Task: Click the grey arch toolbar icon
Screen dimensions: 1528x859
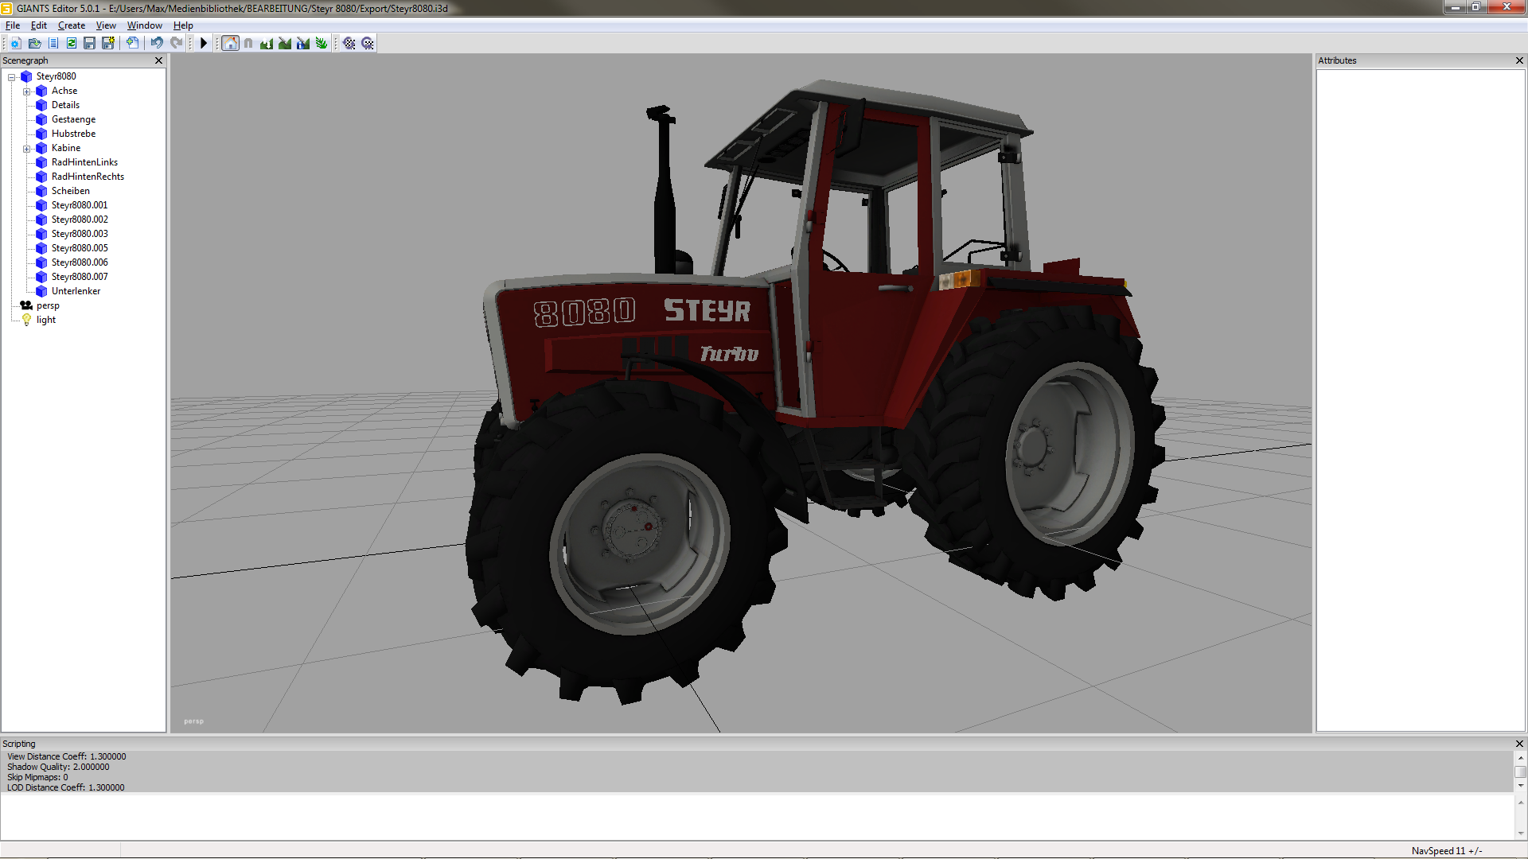Action: tap(248, 43)
